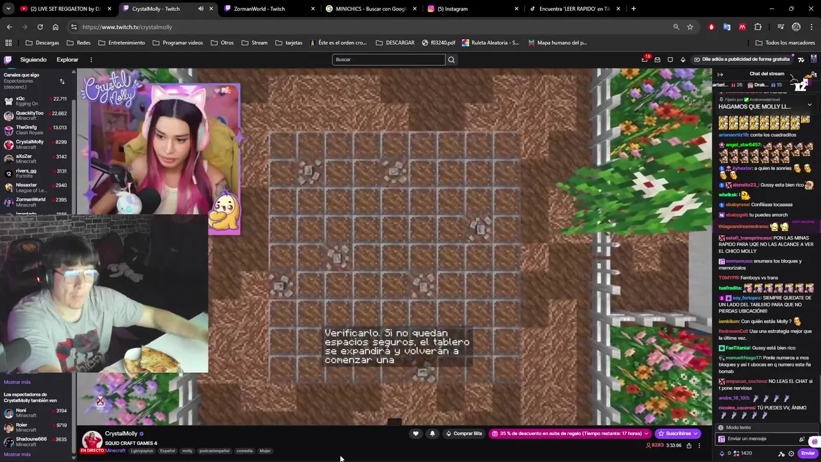Bookmark this page with star icon

pos(690,27)
